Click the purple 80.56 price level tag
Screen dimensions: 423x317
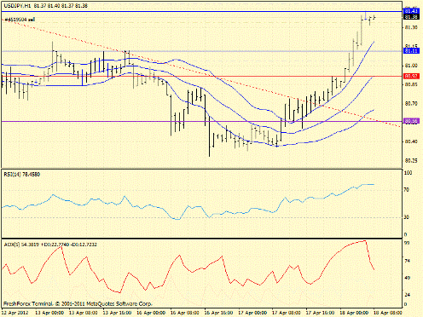click(x=411, y=122)
